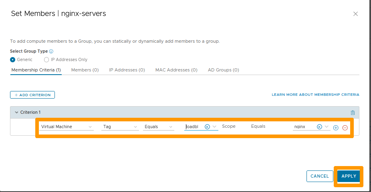The height and width of the screenshot is (192, 371).
Task: Click the Add Criterion button
Action: pos(32,95)
